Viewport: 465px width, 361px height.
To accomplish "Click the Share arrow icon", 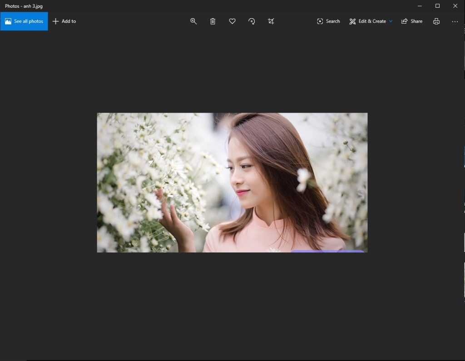I will pyautogui.click(x=404, y=21).
